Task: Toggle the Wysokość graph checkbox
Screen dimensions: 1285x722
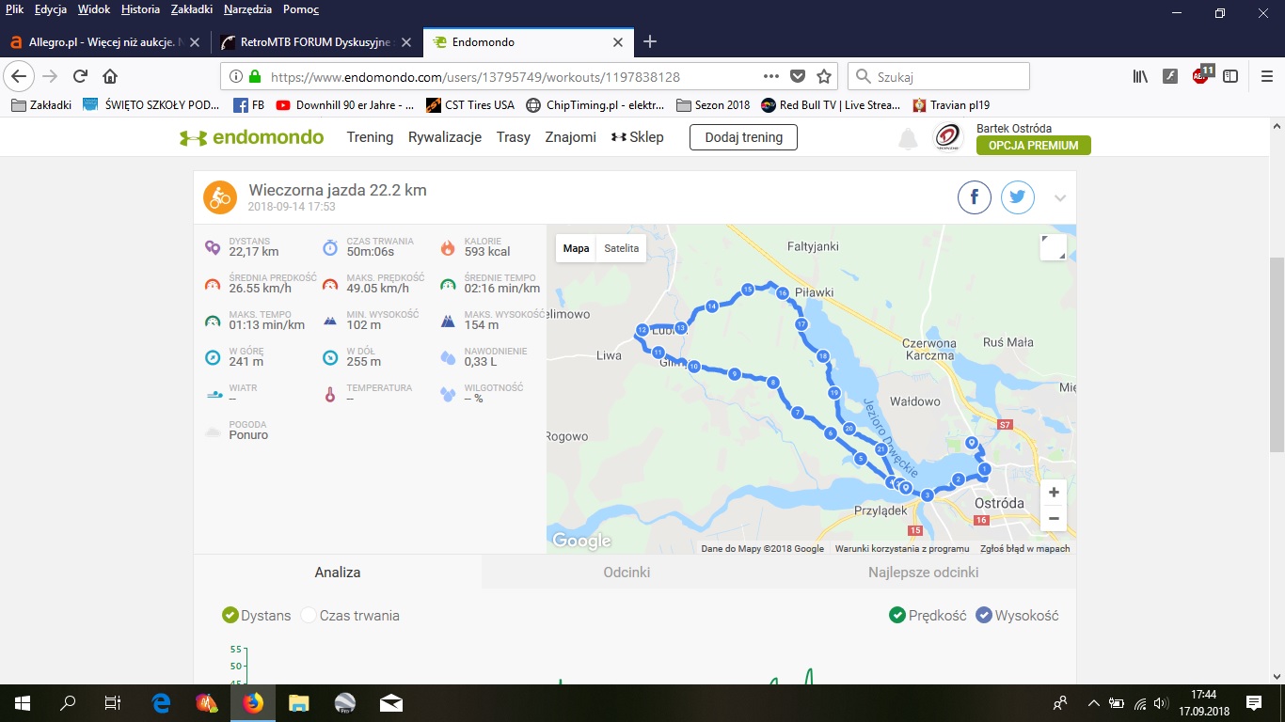Action: coord(984,616)
